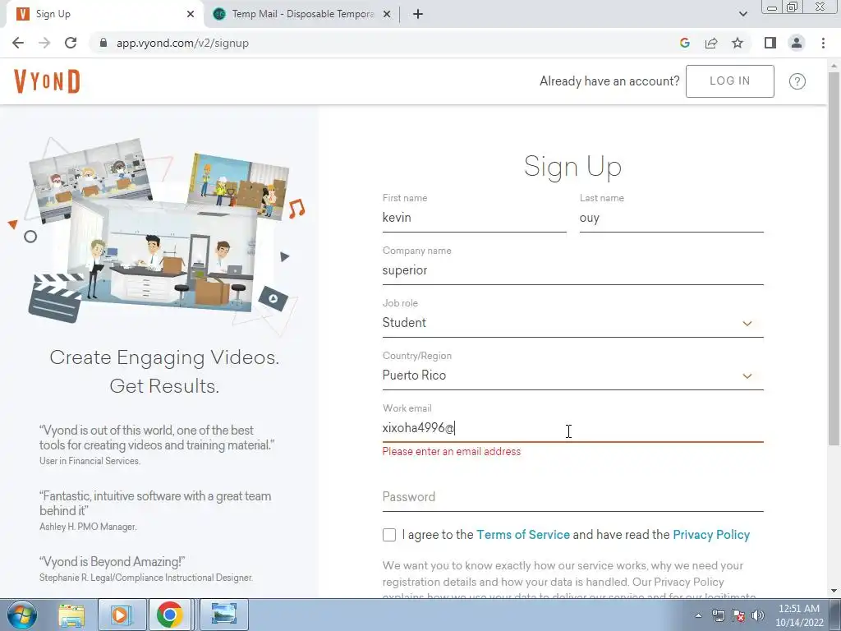Click the 'Sign Up' heading
Viewport: 841px width, 631px height.
coord(572,166)
